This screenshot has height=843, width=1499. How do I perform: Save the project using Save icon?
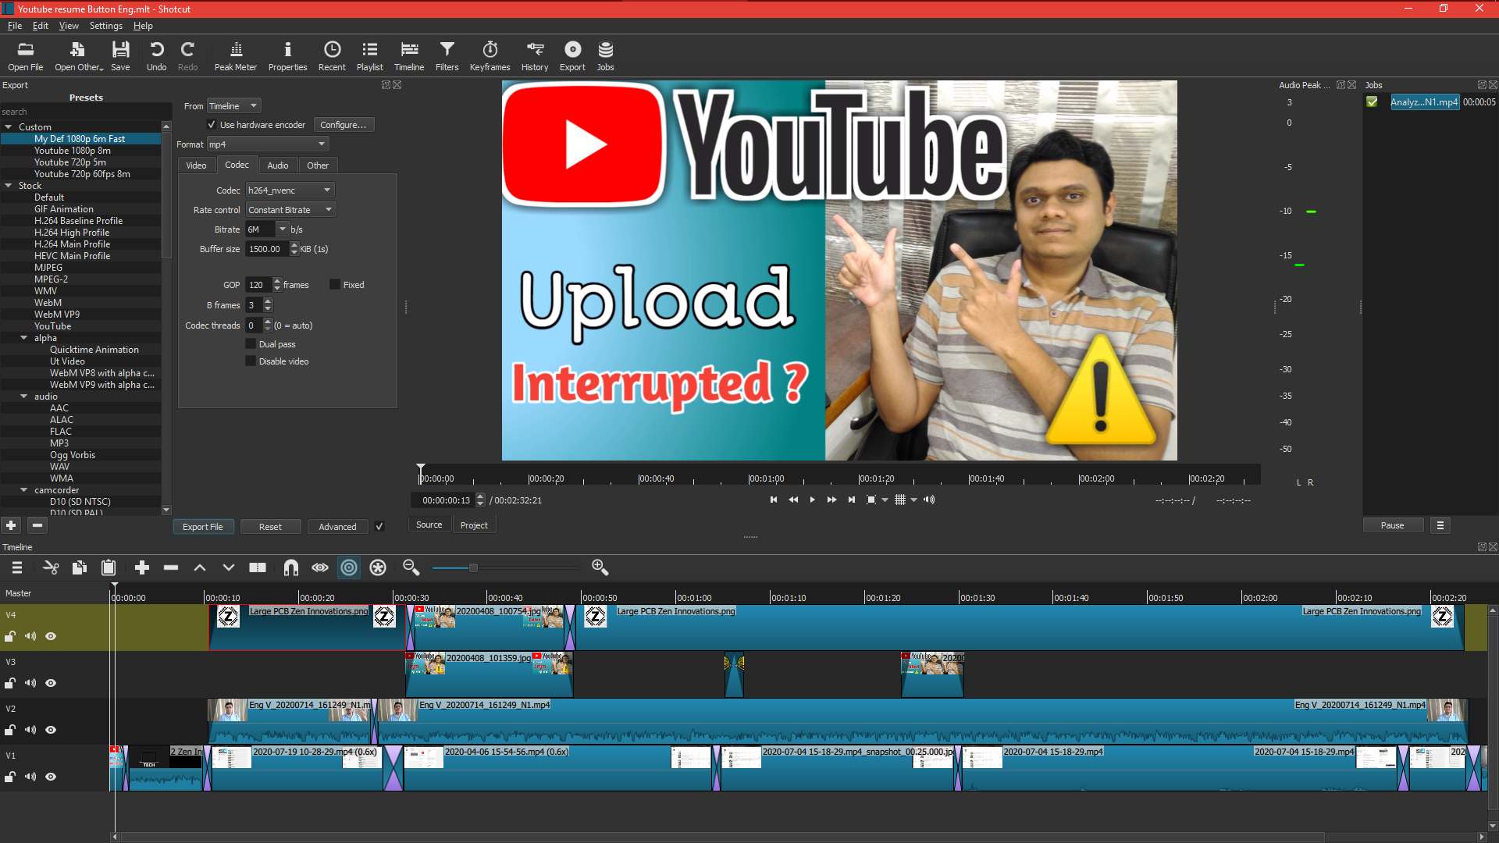(x=120, y=56)
